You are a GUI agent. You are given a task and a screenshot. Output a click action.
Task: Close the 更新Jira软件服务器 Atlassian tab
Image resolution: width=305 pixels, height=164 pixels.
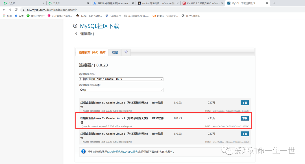133,3
